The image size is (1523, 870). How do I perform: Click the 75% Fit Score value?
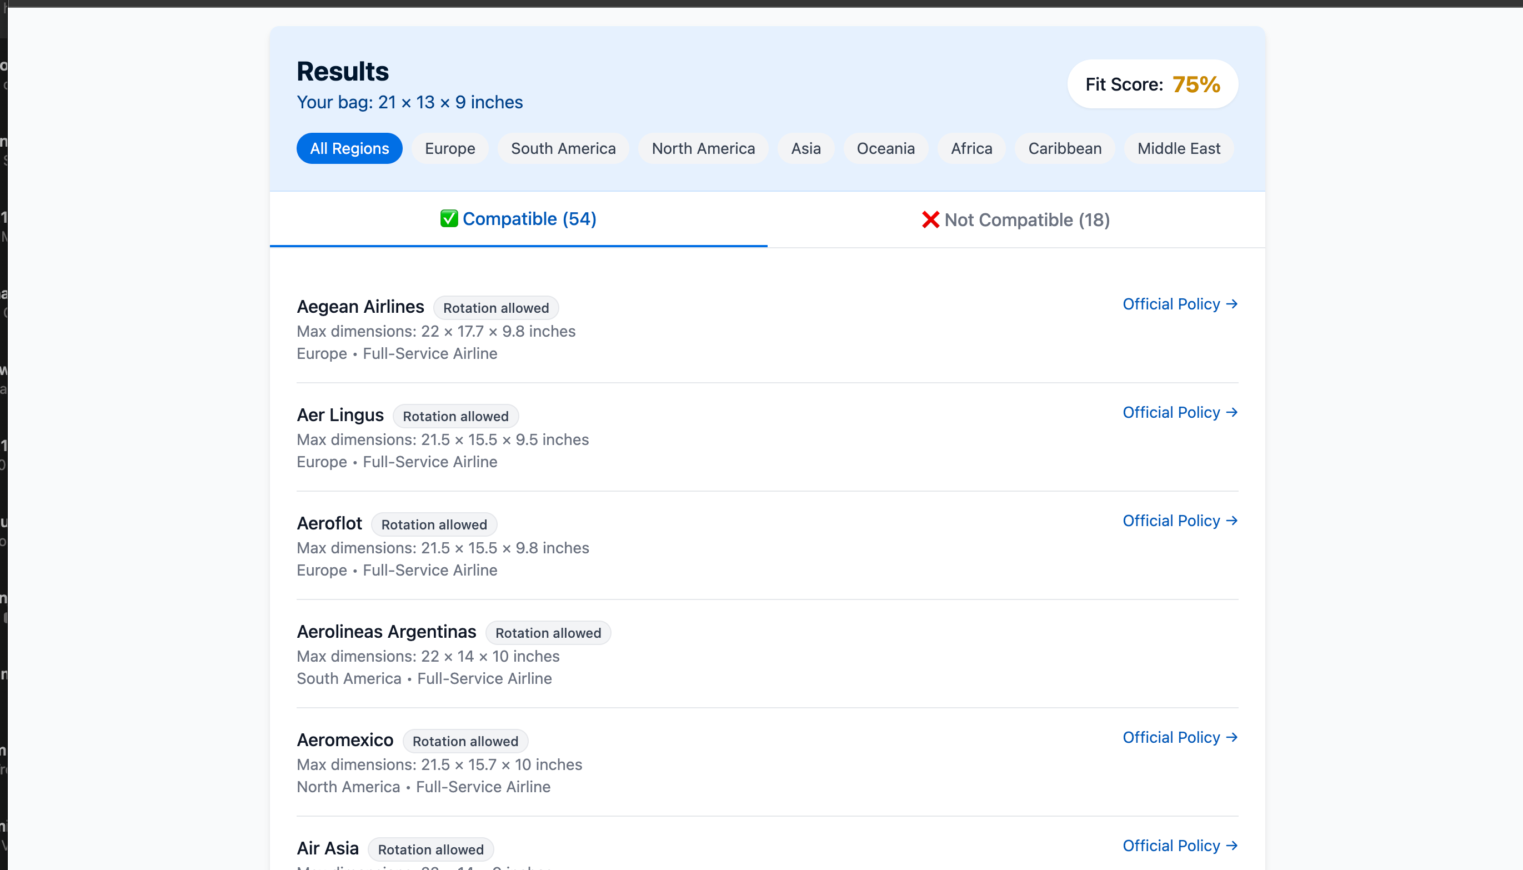1196,84
